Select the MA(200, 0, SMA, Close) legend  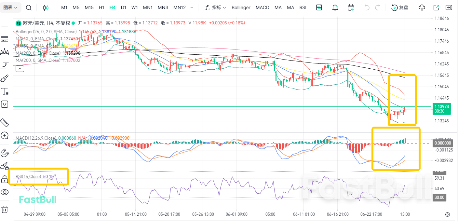(x=38, y=60)
